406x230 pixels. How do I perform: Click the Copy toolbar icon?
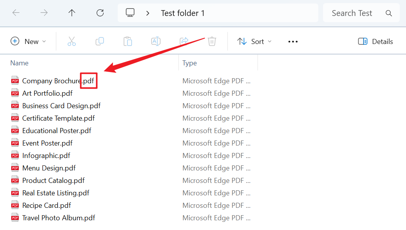pos(100,41)
